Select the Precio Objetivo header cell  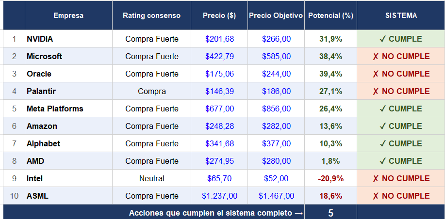coord(276,16)
